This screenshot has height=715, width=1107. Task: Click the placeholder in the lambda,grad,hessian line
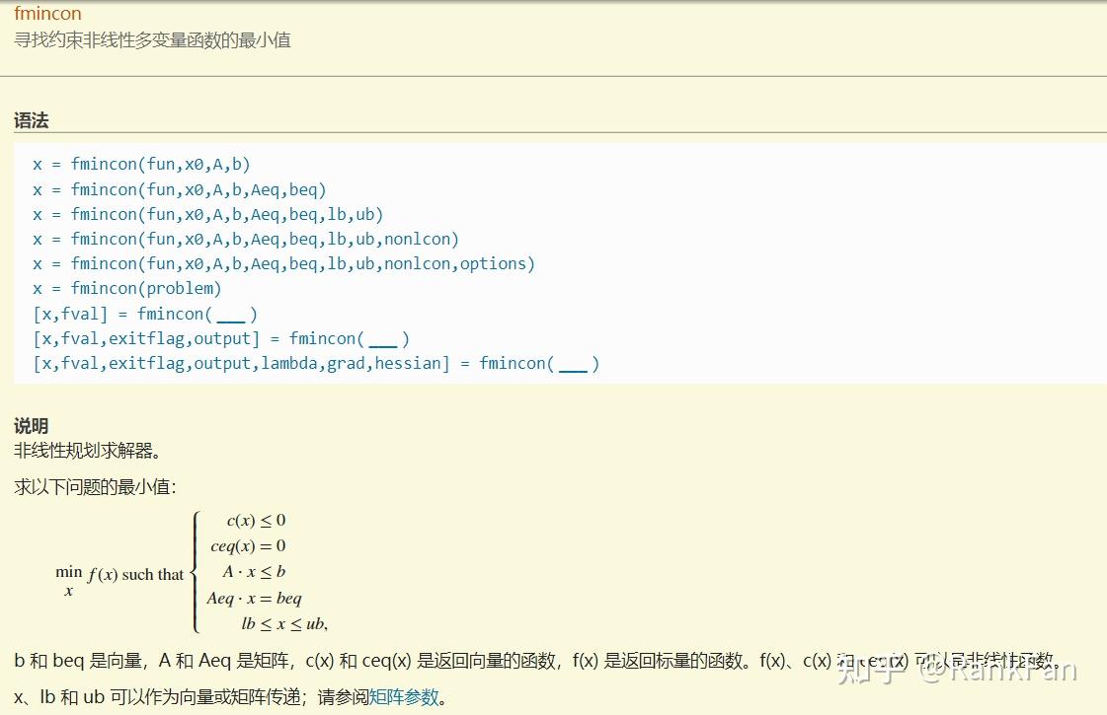(x=573, y=363)
